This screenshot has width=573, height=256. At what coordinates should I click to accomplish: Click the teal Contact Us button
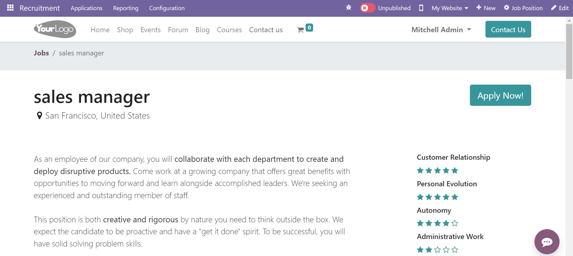[508, 29]
